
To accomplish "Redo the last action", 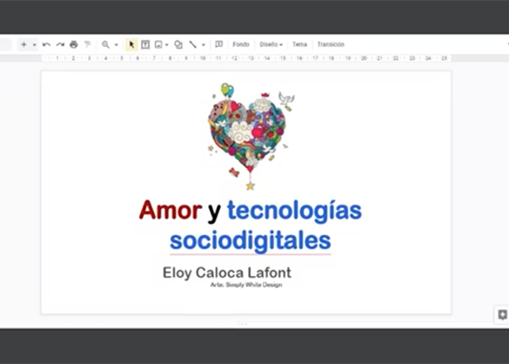I will (x=60, y=44).
